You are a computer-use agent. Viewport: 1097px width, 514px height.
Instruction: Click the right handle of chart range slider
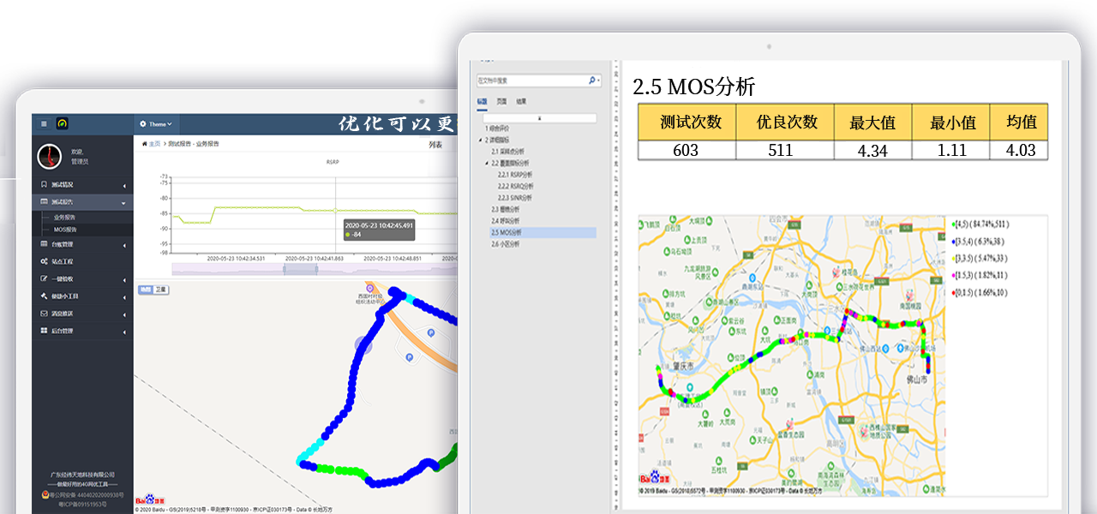coord(318,269)
